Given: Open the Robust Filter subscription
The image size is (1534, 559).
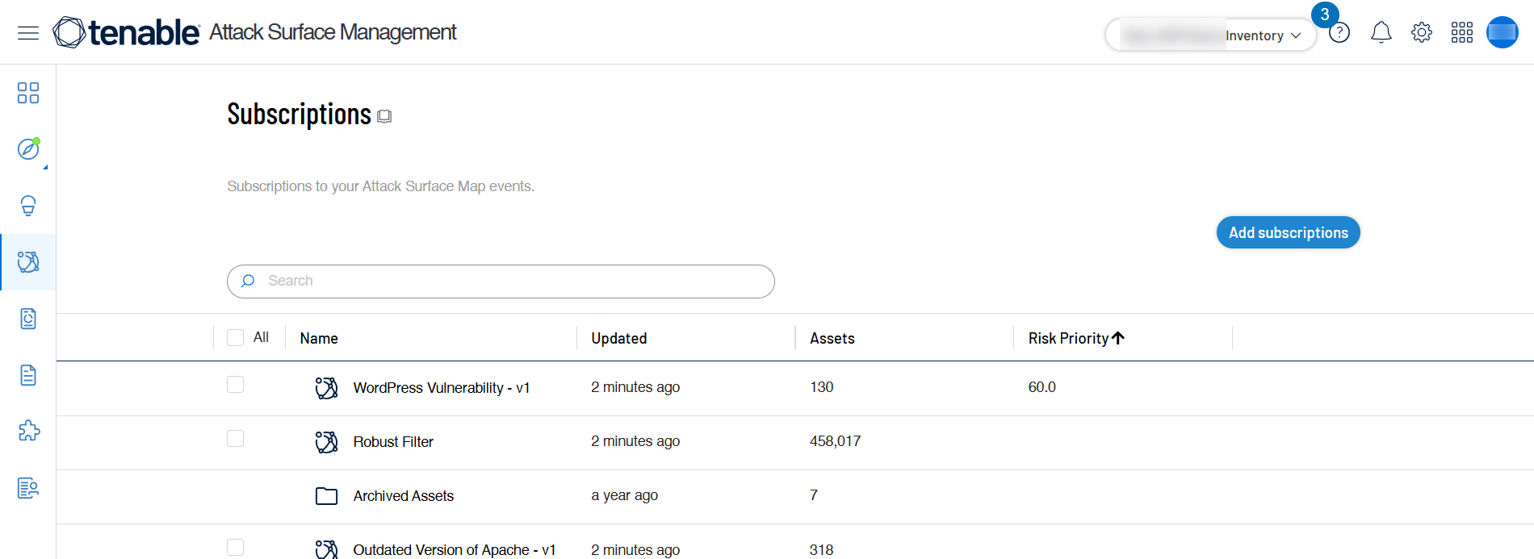Looking at the screenshot, I should 393,442.
